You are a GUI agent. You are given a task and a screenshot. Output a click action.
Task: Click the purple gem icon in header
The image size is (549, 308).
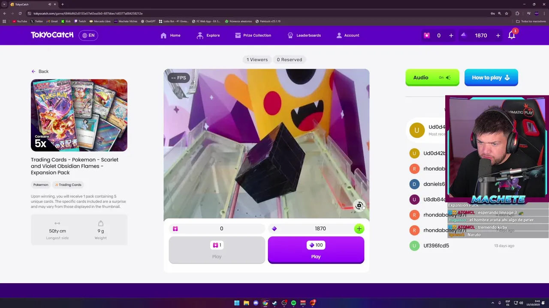464,36
